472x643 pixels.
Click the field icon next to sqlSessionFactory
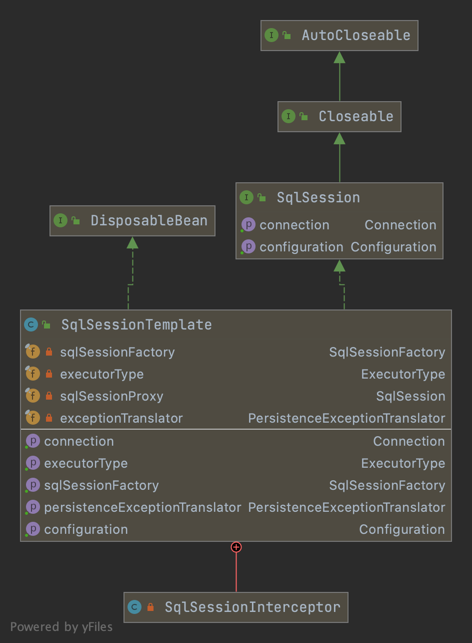[x=32, y=352]
